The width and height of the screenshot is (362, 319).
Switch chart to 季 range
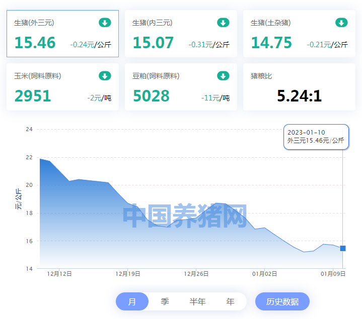[165, 301]
